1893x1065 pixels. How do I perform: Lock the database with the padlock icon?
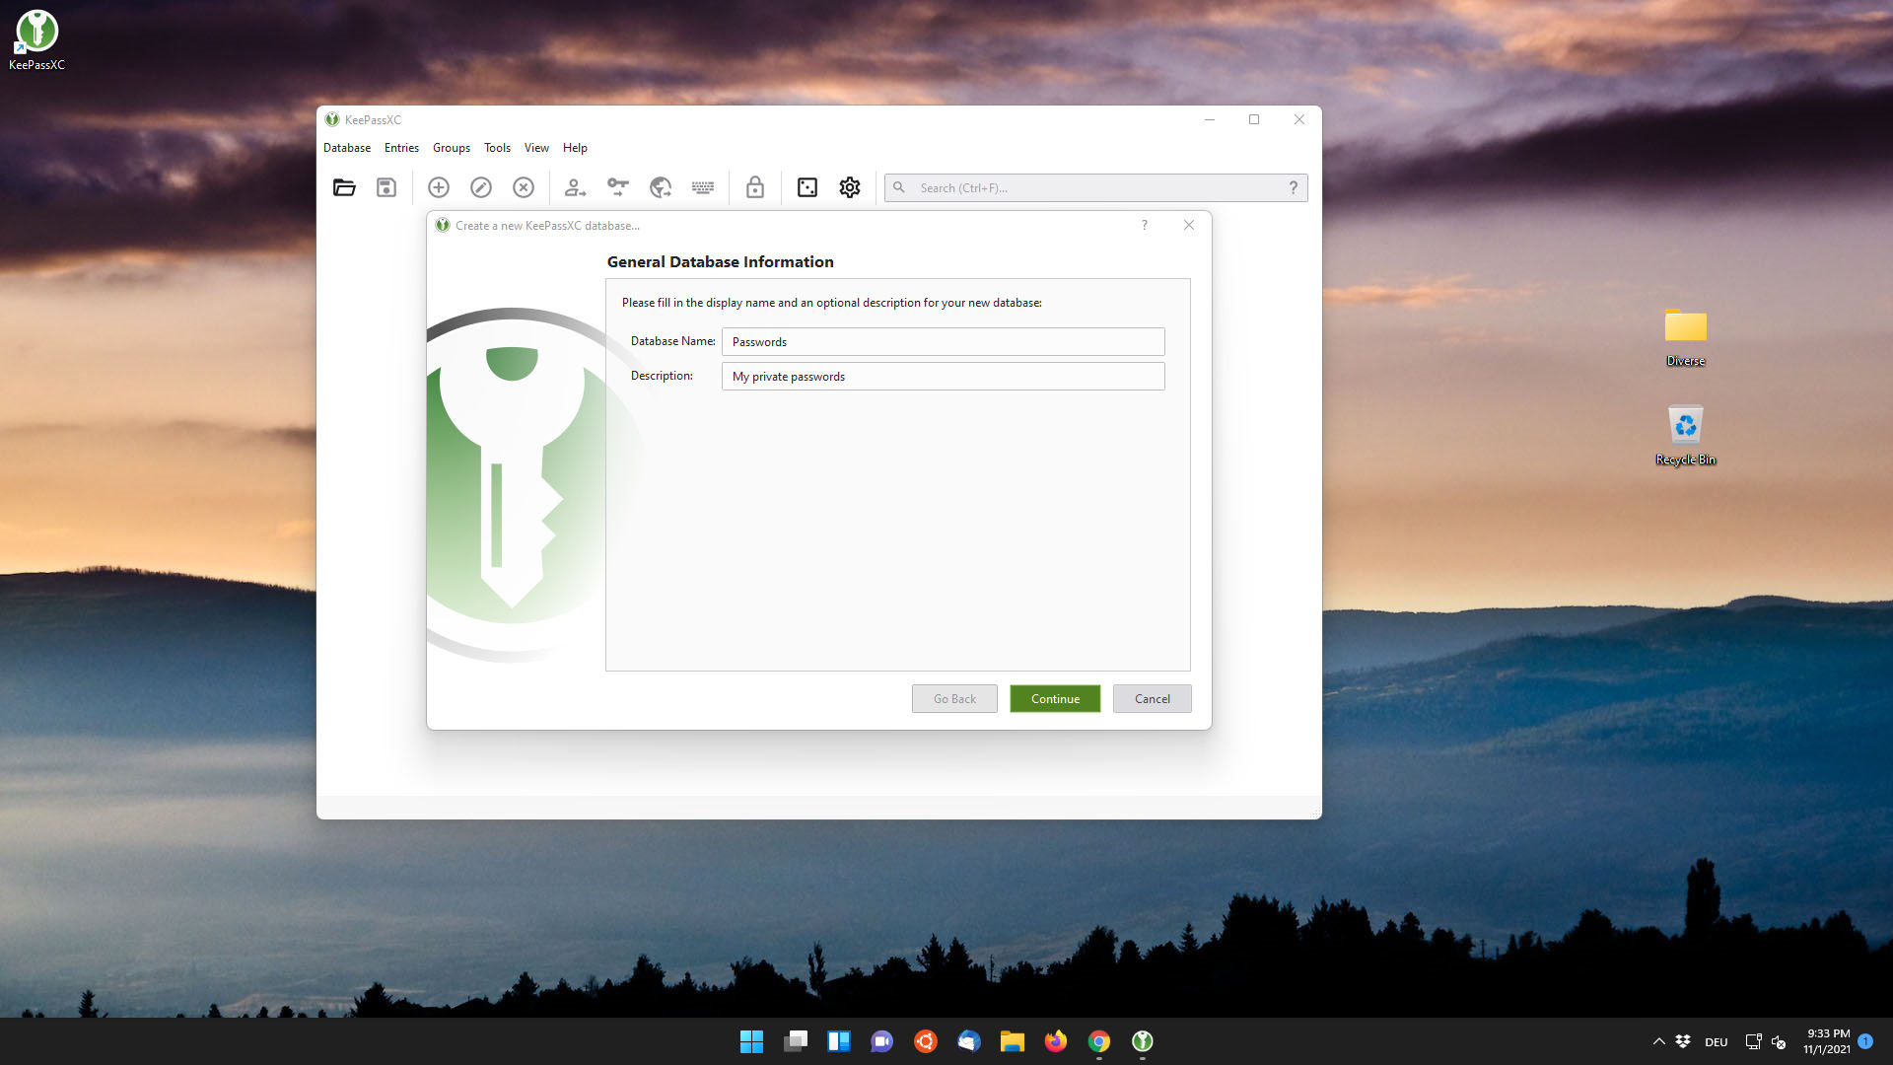tap(755, 187)
